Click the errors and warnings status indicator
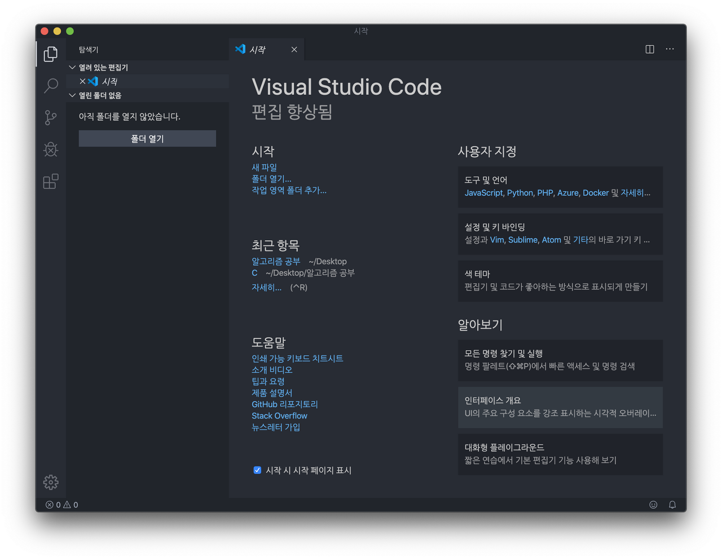Viewport: 722px width, 559px height. click(x=62, y=505)
